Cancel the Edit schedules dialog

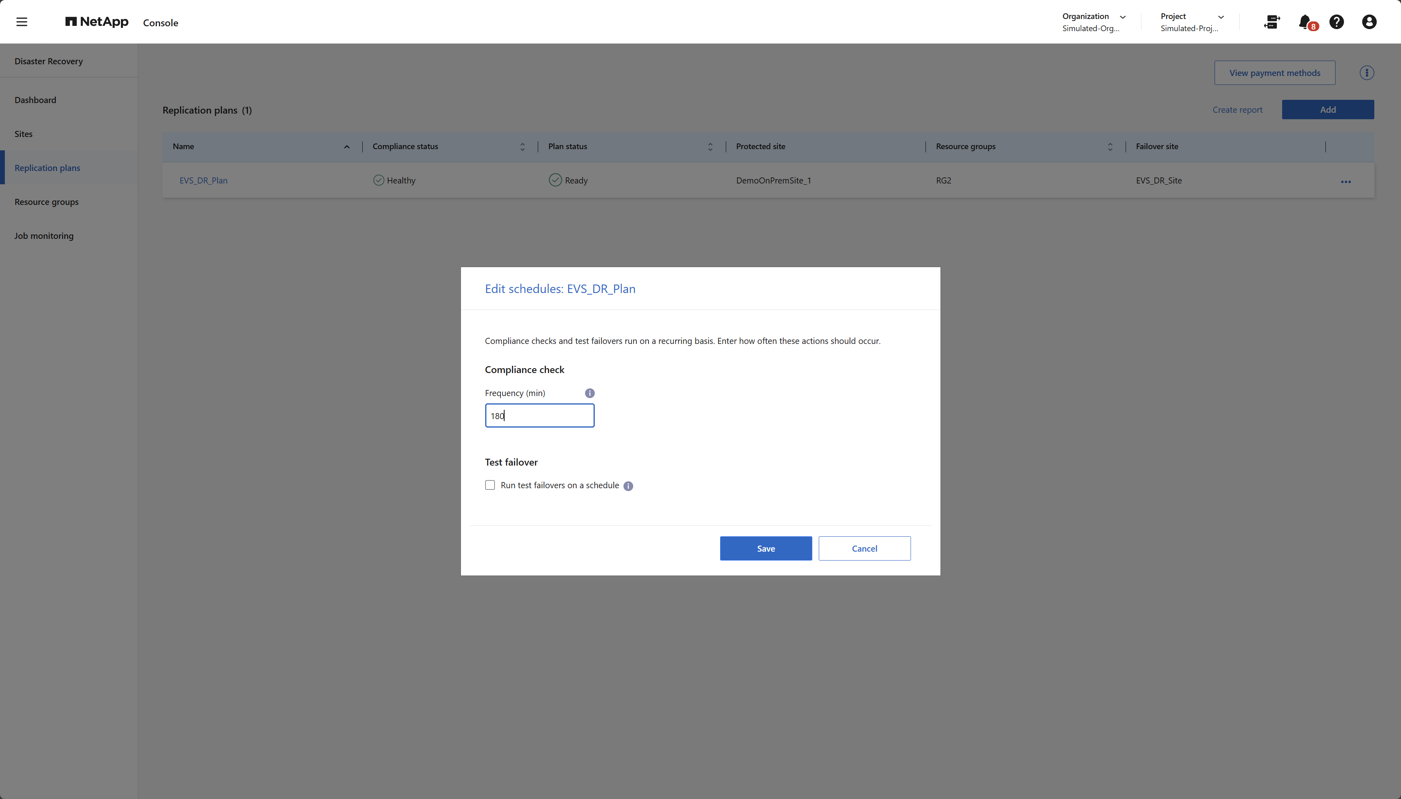point(864,548)
